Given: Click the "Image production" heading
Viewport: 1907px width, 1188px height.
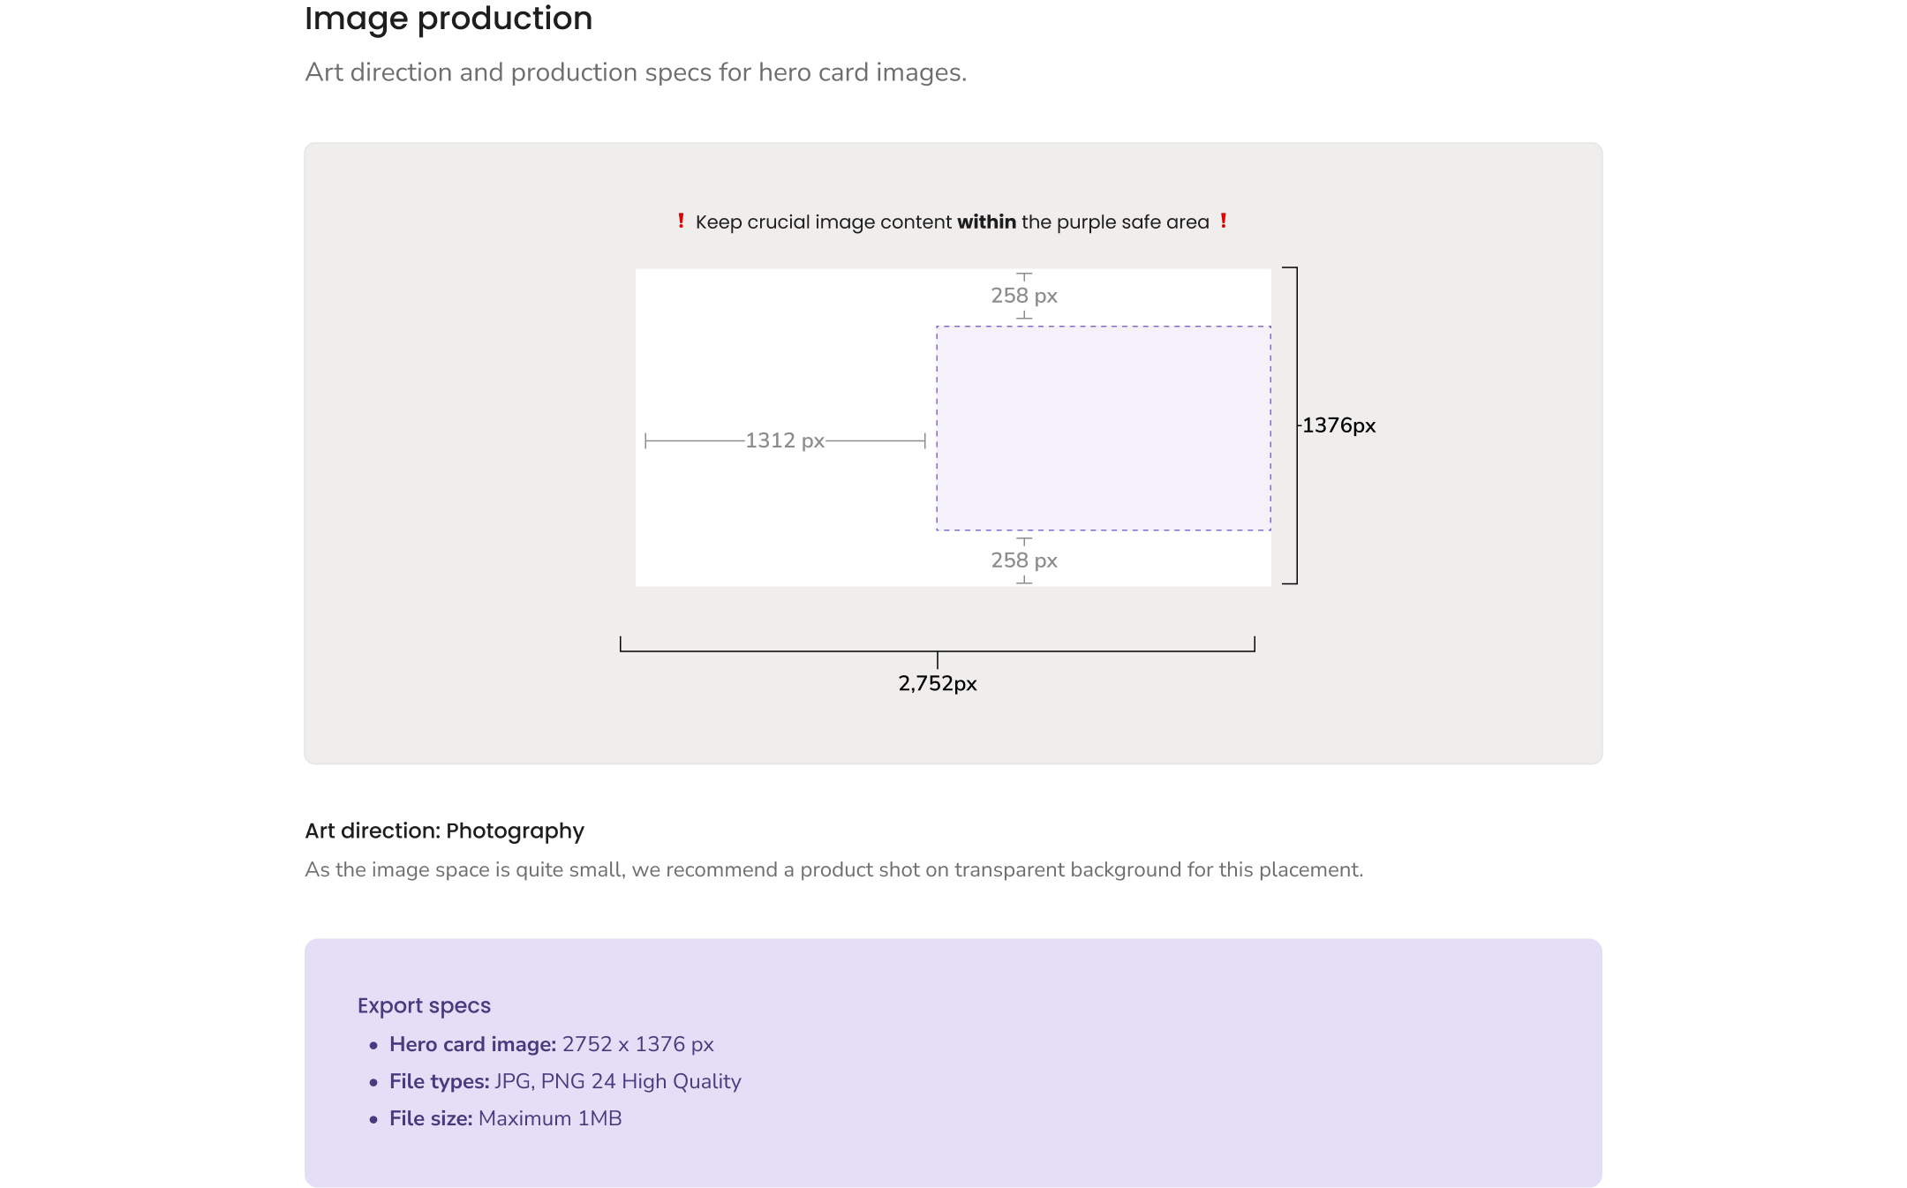Looking at the screenshot, I should 448,19.
